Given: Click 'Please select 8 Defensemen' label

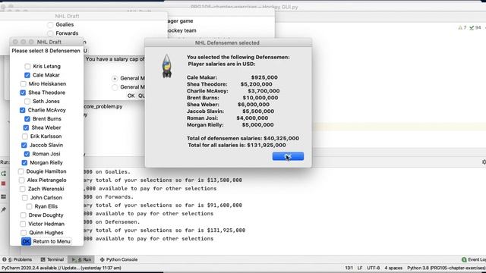Looking at the screenshot, I should pyautogui.click(x=46, y=51).
